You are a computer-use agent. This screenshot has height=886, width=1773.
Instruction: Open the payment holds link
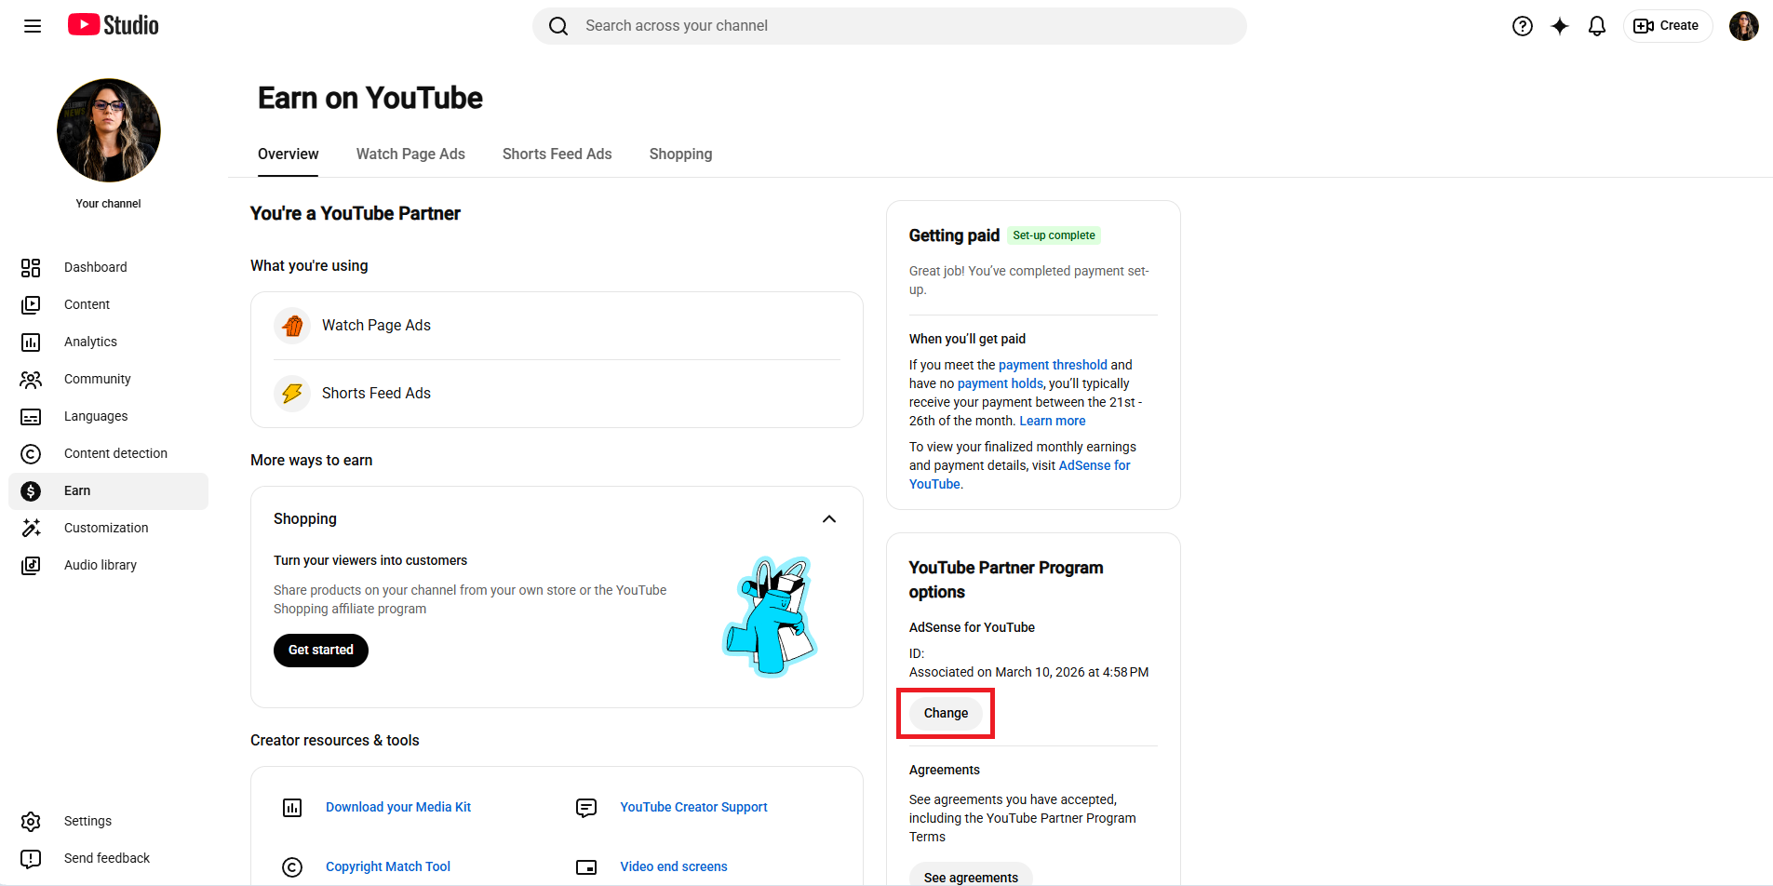click(x=1001, y=384)
